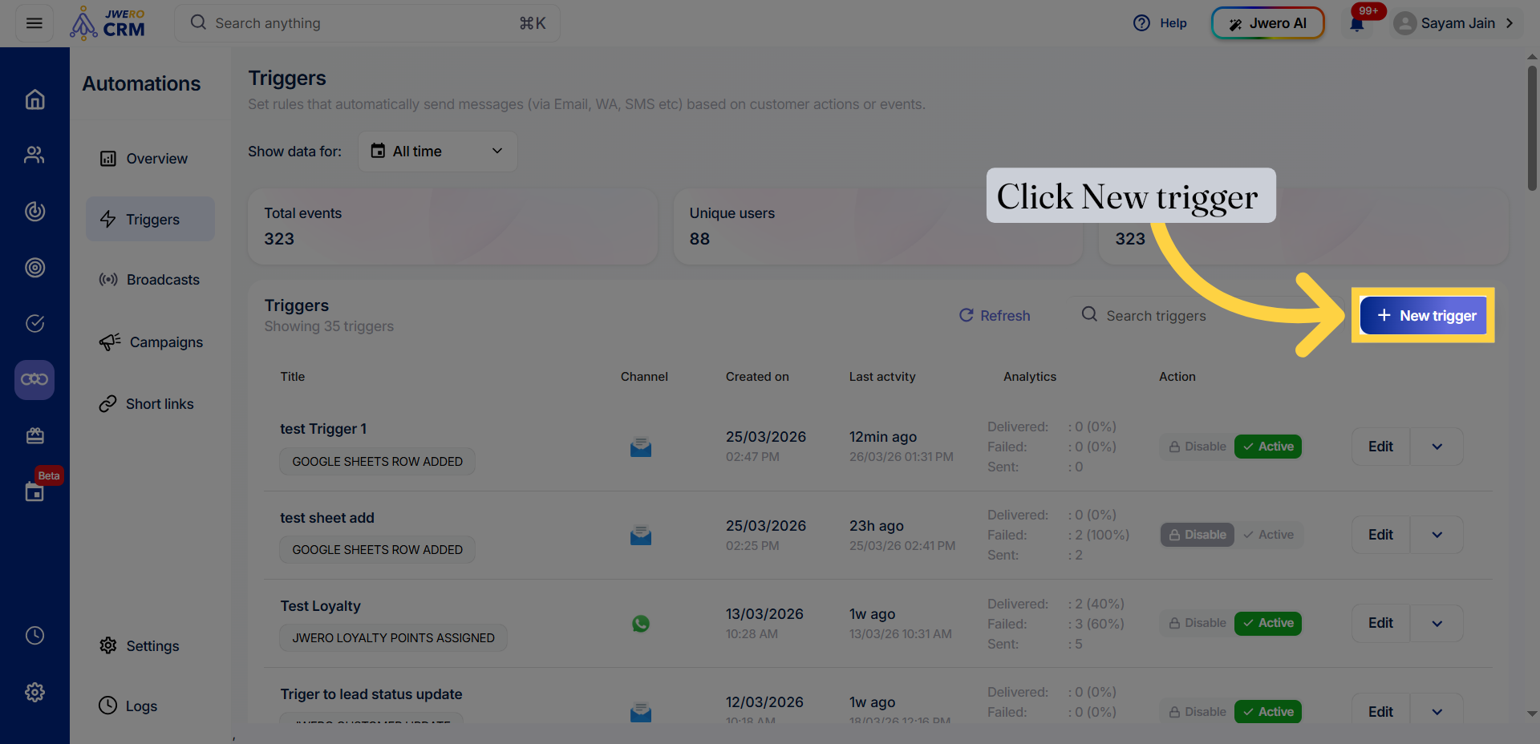Image resolution: width=1540 pixels, height=744 pixels.
Task: Click the New trigger button
Action: click(x=1424, y=316)
